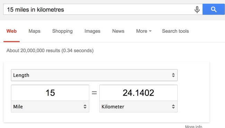Click the stepper arrows on Length selector
Screen dimensions: 225x128
point(173,75)
